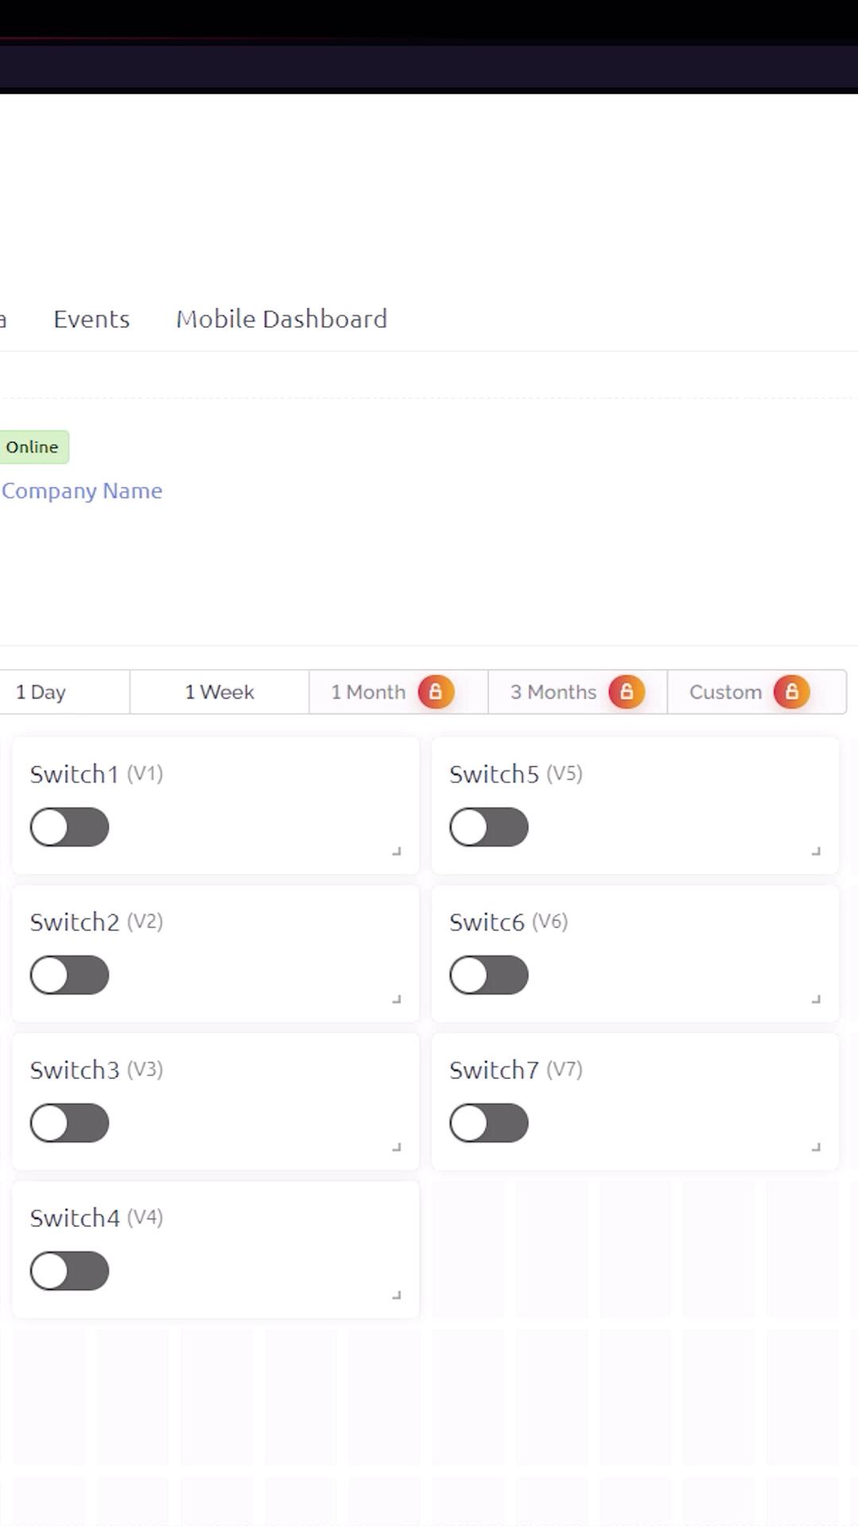Click lock icon on 1 Month
The image size is (858, 1526).
point(435,691)
